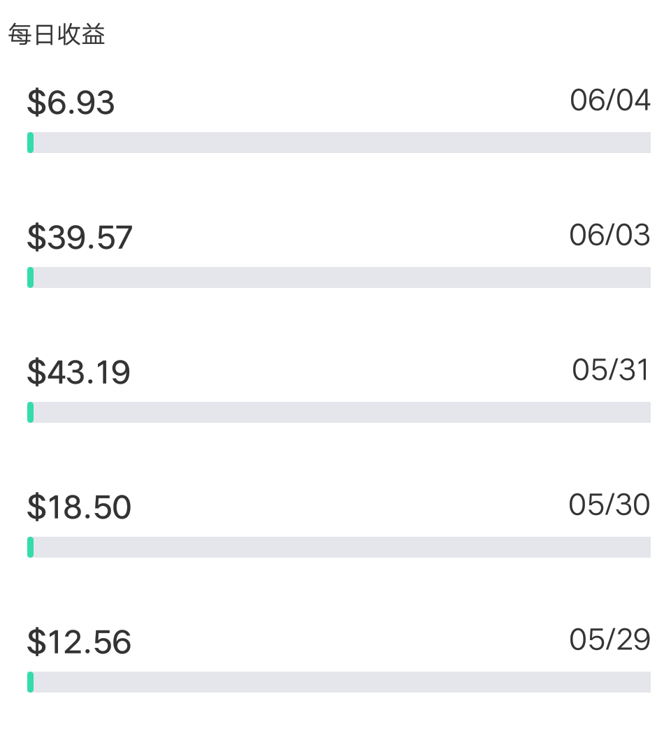Click green indicator on 06/04 bar
664x731 pixels.
(x=30, y=143)
